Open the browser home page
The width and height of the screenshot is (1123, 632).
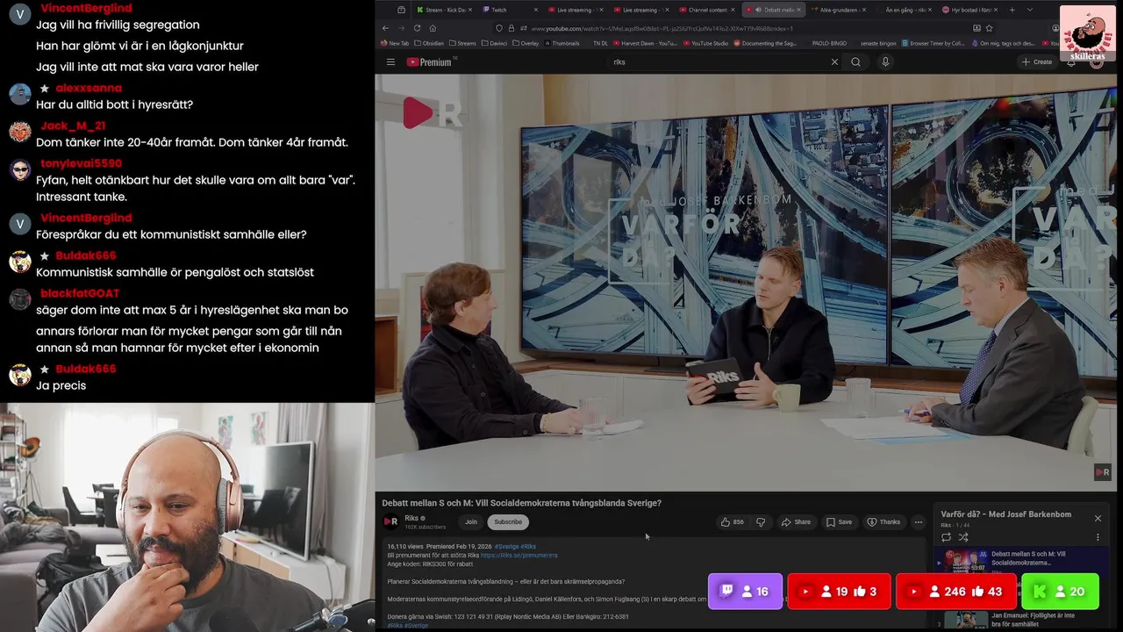[x=433, y=28]
